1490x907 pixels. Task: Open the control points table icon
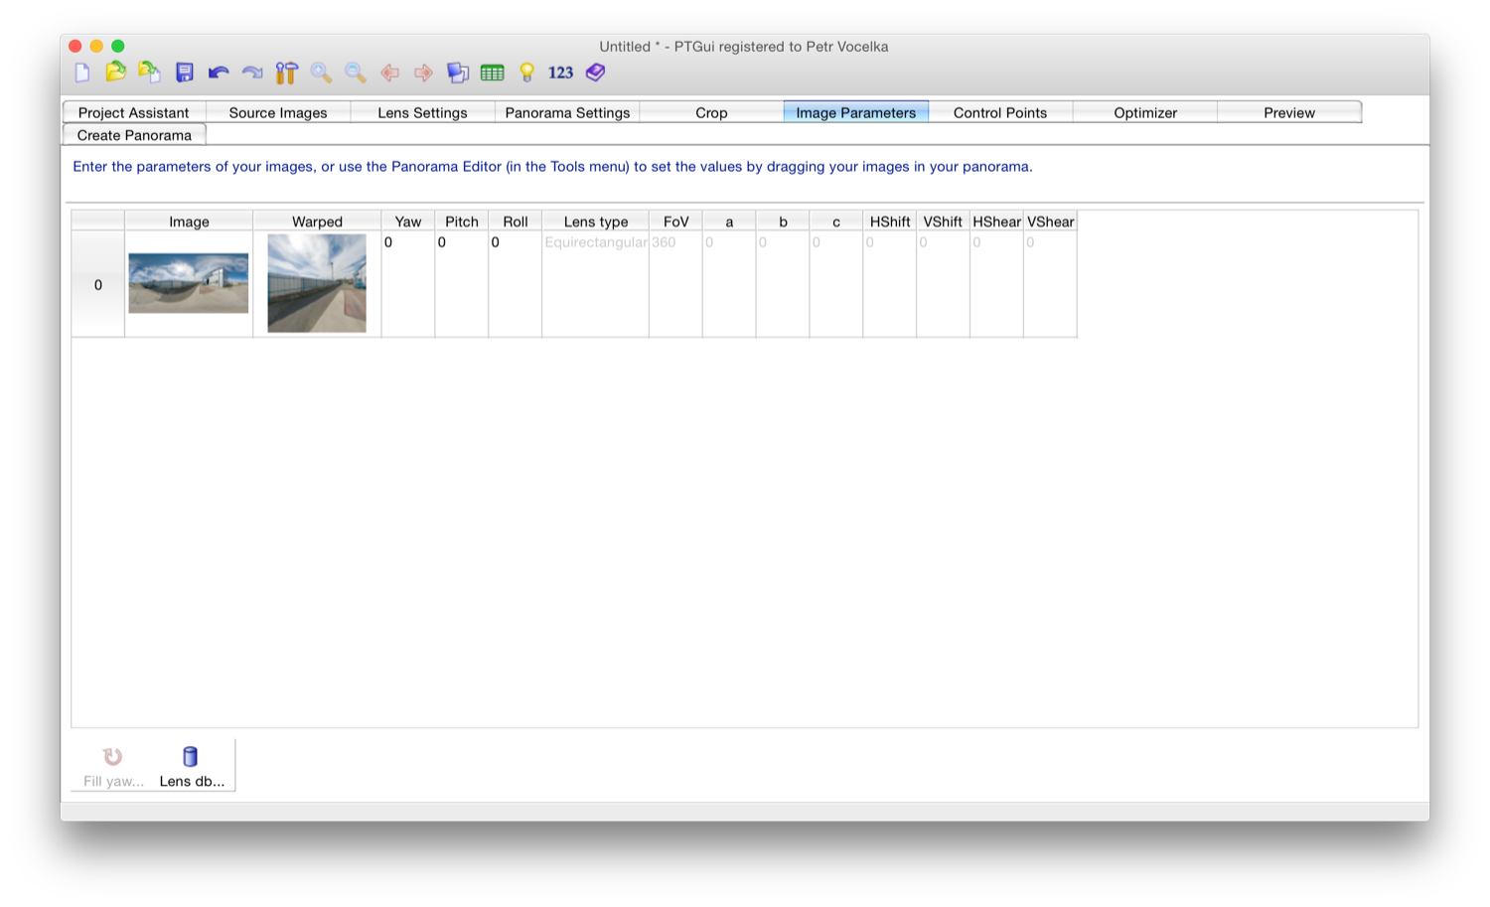pyautogui.click(x=493, y=73)
